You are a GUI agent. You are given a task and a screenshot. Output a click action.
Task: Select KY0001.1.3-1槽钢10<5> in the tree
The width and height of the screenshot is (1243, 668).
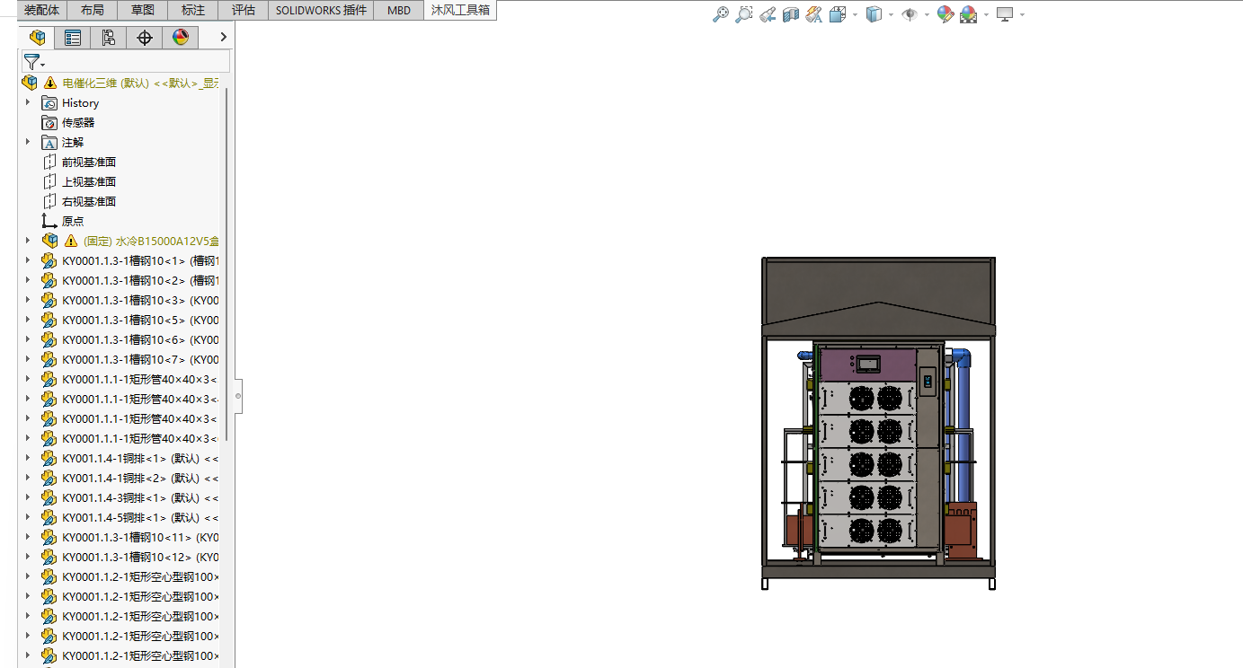pos(140,320)
